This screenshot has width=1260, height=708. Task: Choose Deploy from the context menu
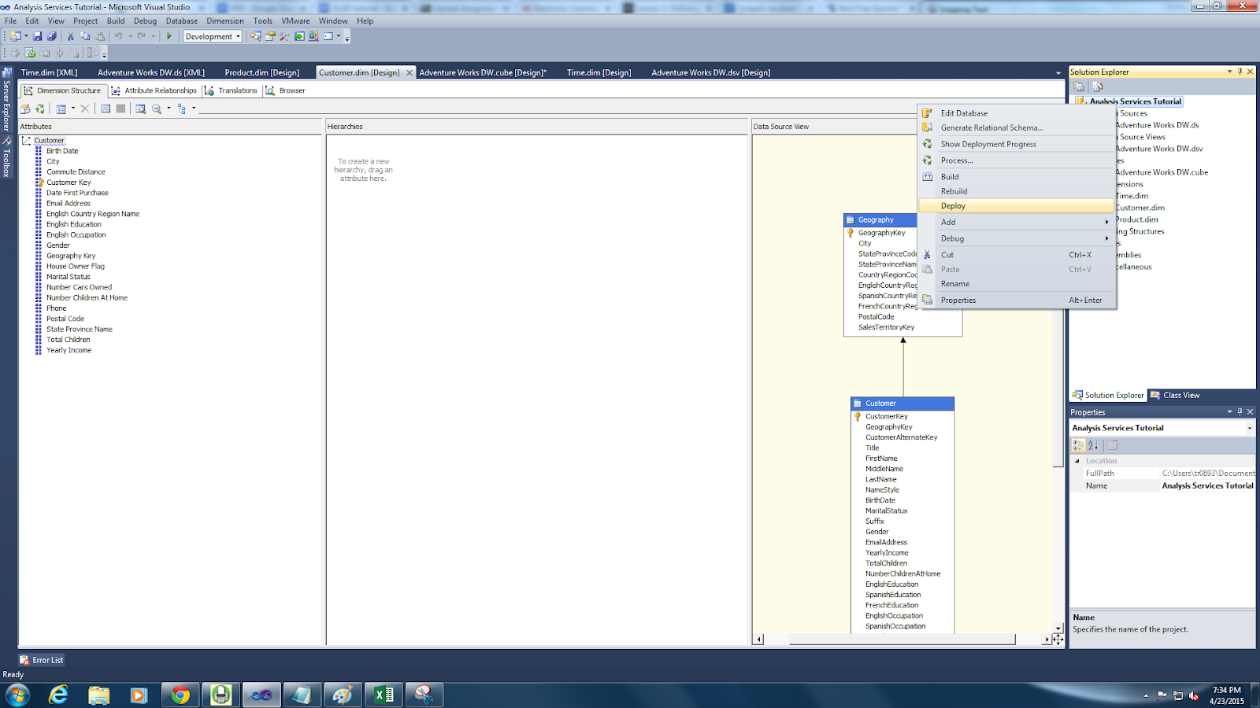[x=1017, y=206]
